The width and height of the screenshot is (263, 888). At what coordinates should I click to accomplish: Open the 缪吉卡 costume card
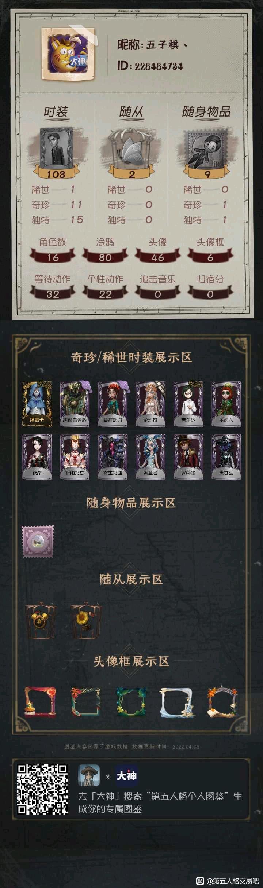click(x=37, y=404)
